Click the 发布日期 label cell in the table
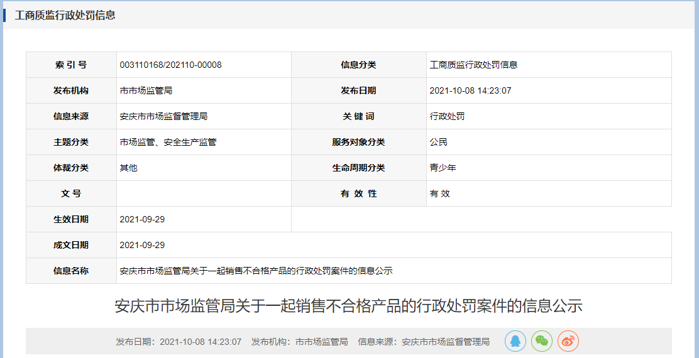 359,91
